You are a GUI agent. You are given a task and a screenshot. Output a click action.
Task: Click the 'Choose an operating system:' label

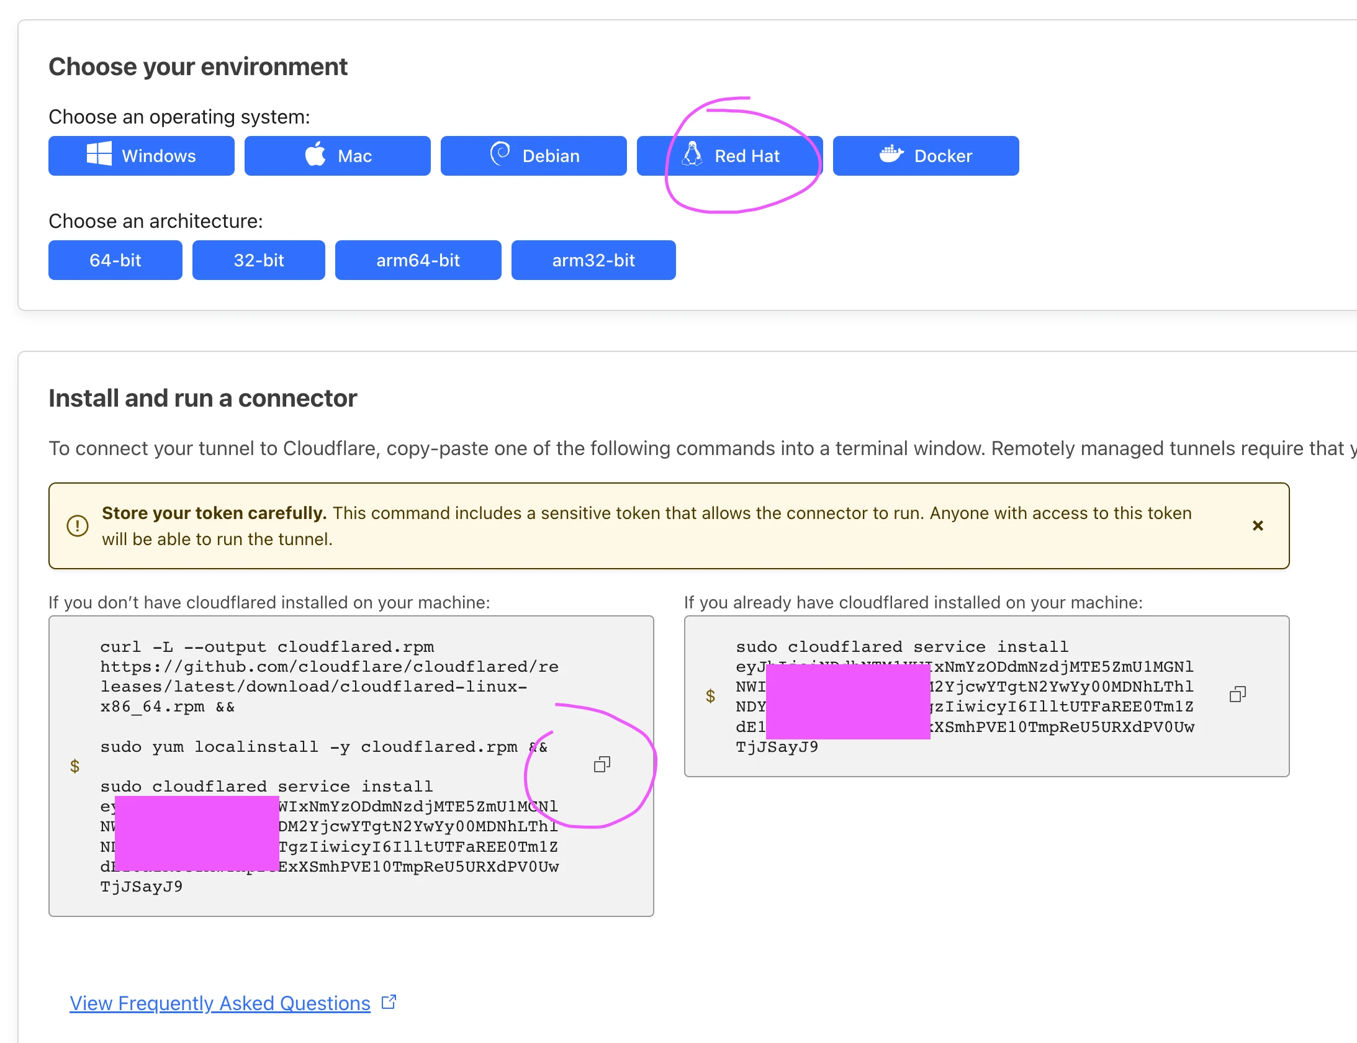click(179, 117)
